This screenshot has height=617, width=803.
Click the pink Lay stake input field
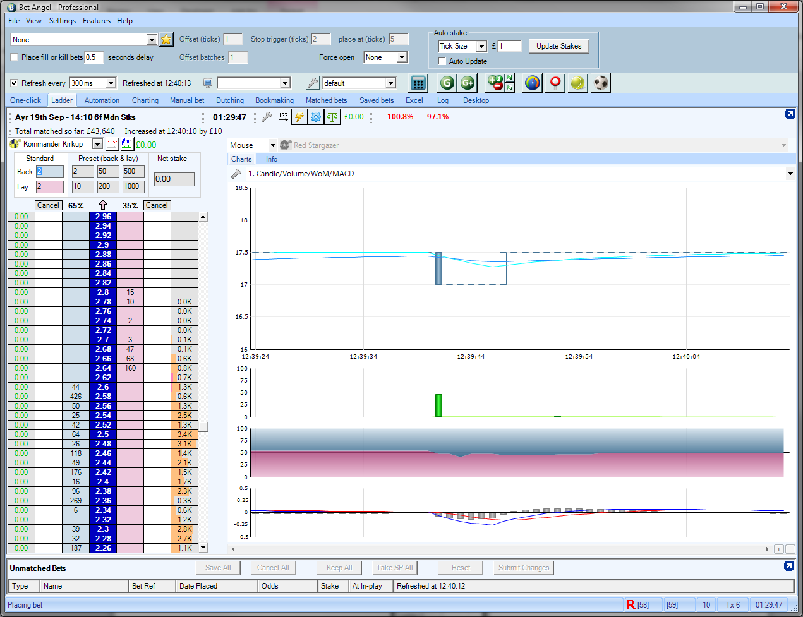(50, 186)
